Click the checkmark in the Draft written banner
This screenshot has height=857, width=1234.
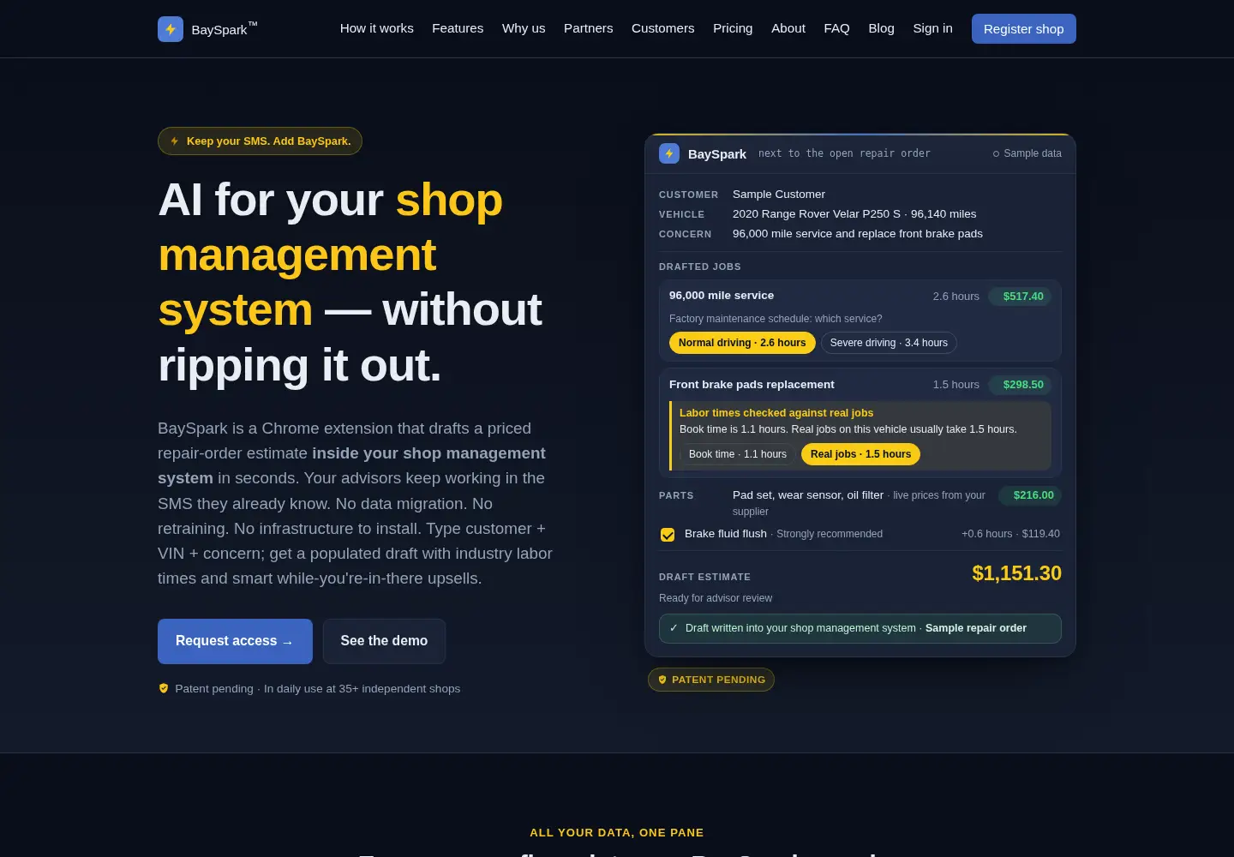(x=674, y=628)
